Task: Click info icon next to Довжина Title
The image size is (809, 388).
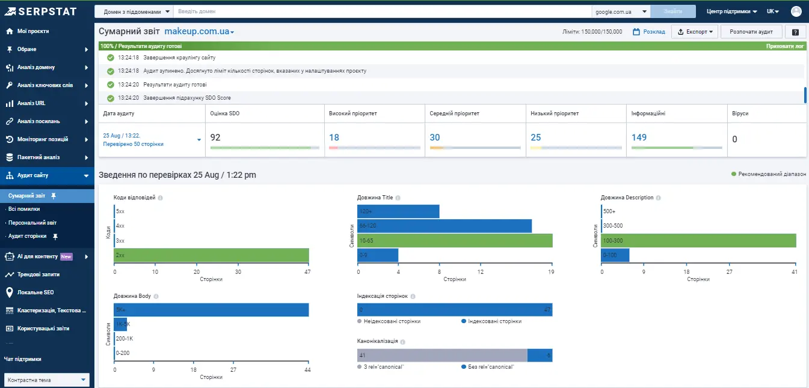Action: tap(398, 198)
